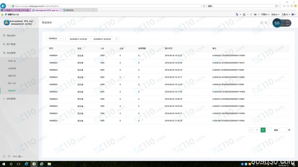
Task: Click the calendar icon in date range field
Action: pyautogui.click(x=117, y=39)
